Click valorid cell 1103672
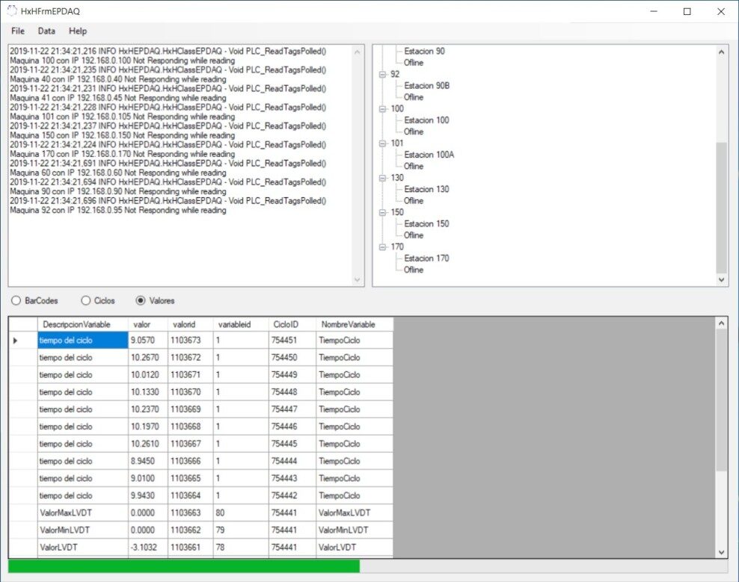Screen dimensions: 739x582 coord(191,357)
